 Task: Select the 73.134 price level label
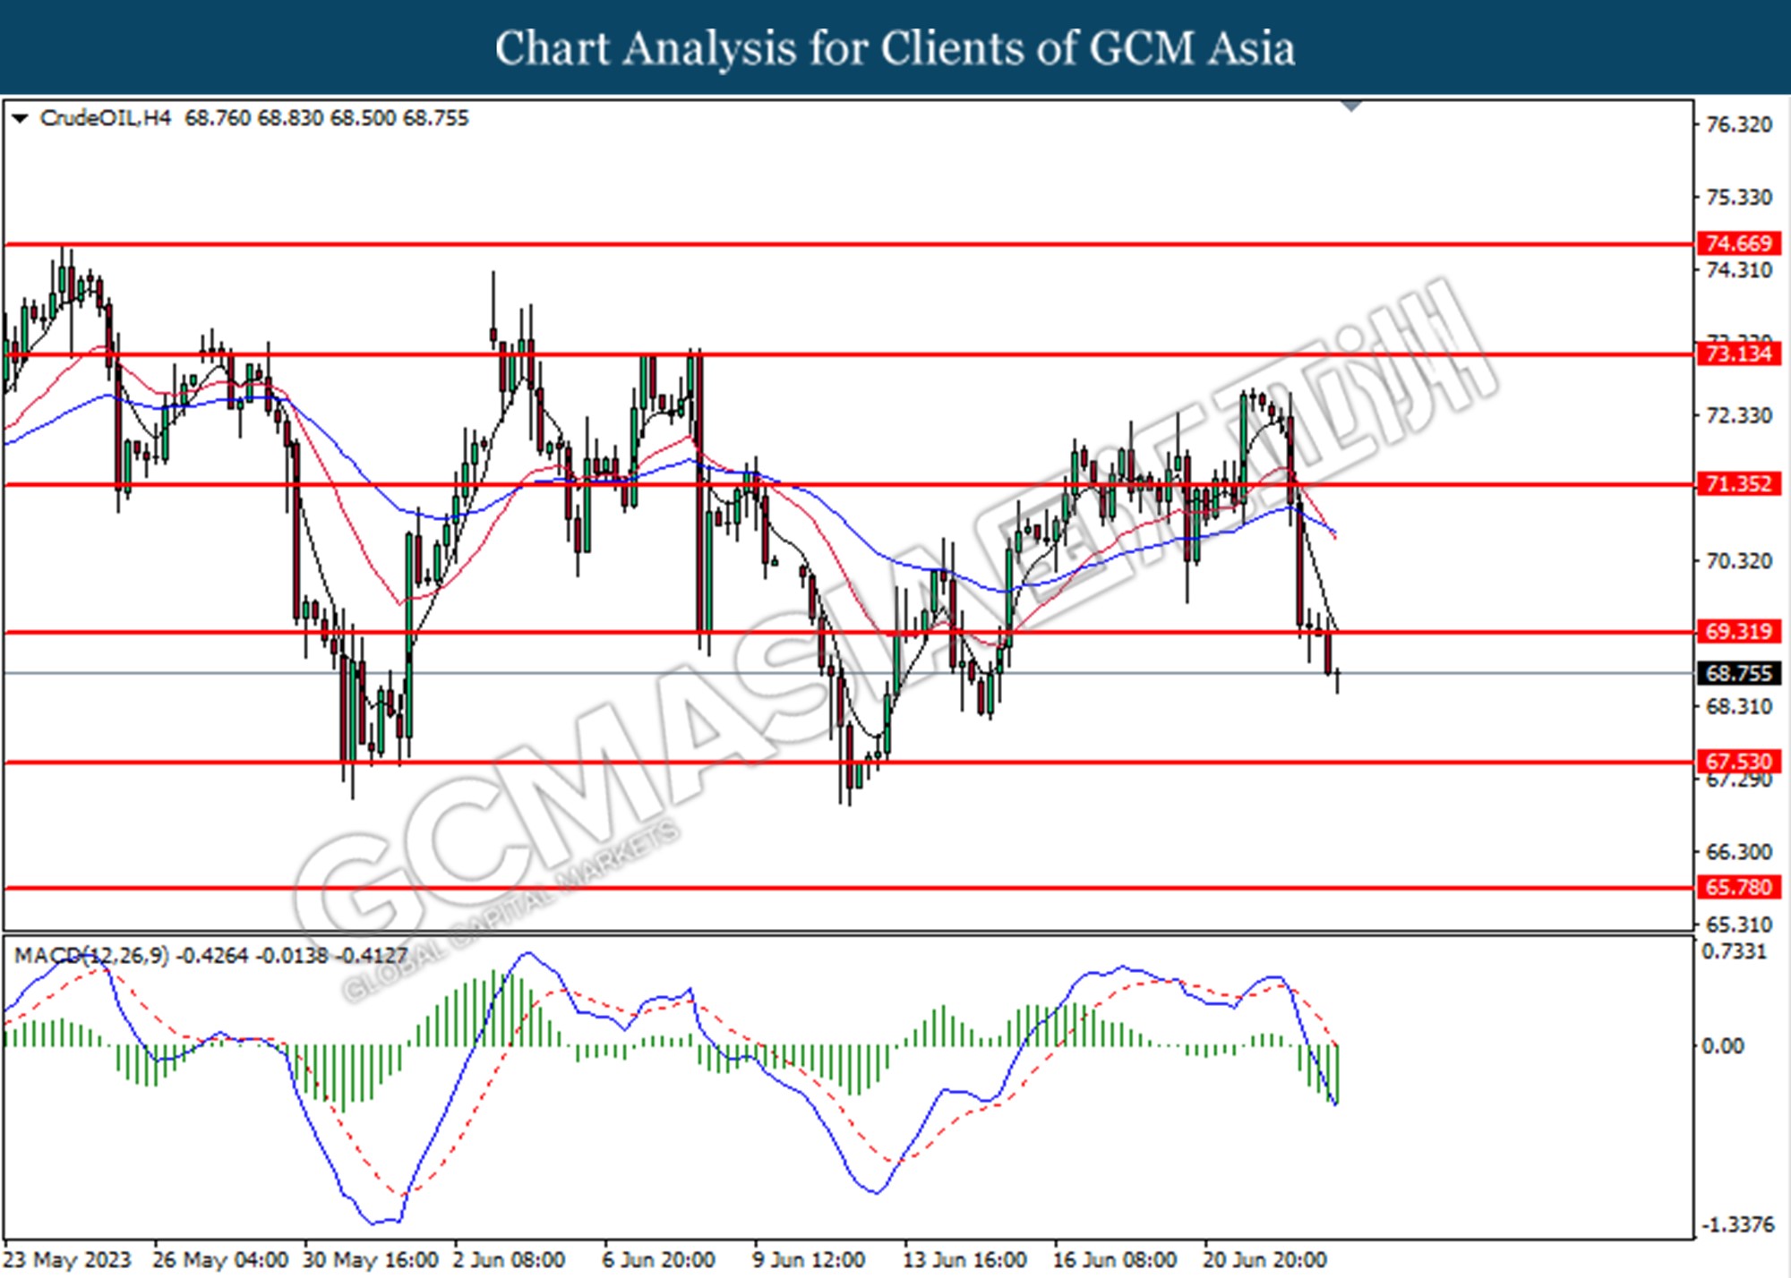point(1738,354)
